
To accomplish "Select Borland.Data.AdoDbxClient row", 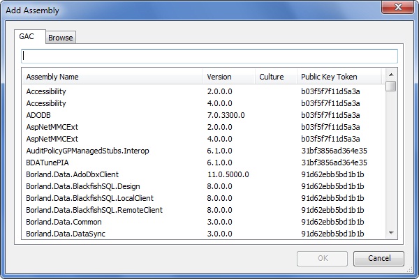I will pos(203,174).
